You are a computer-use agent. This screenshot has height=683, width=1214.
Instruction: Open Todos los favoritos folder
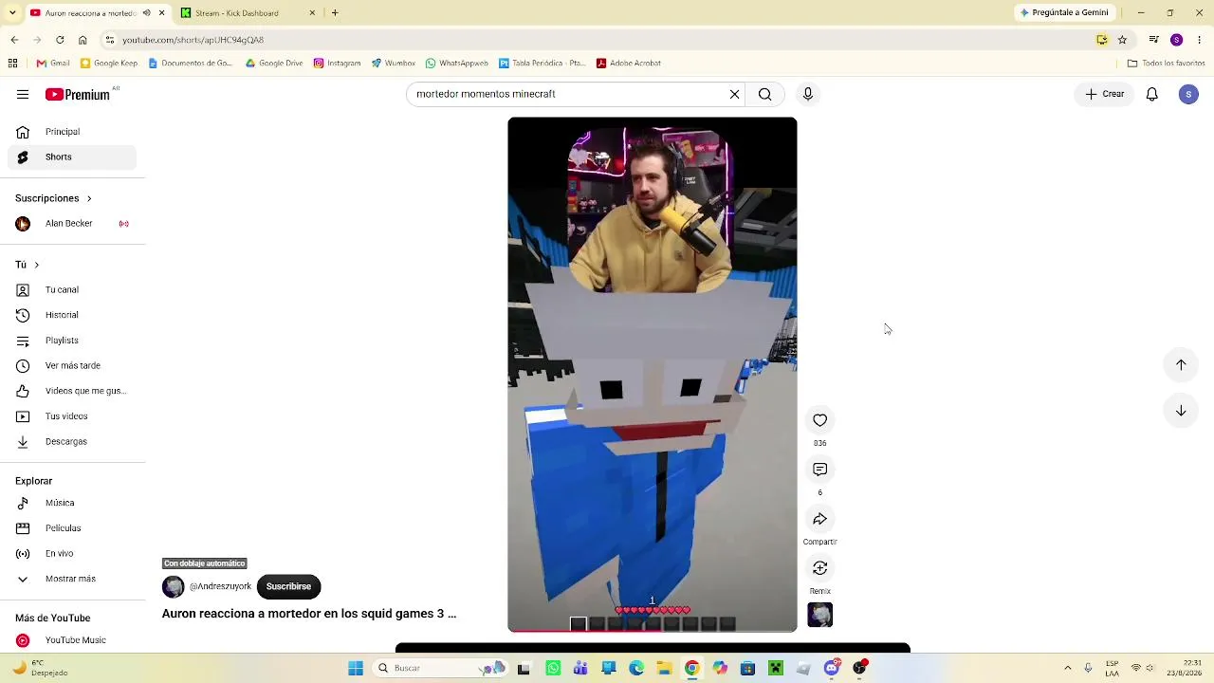coord(1167,64)
